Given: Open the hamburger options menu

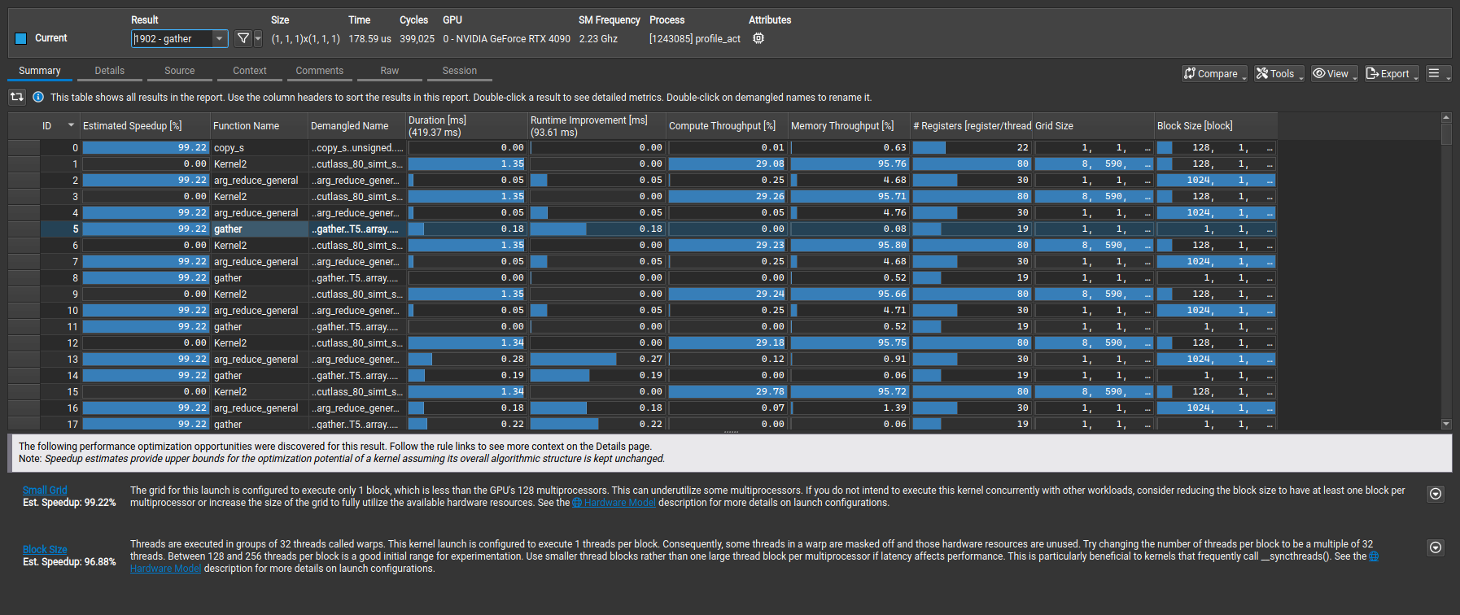Looking at the screenshot, I should [1438, 73].
